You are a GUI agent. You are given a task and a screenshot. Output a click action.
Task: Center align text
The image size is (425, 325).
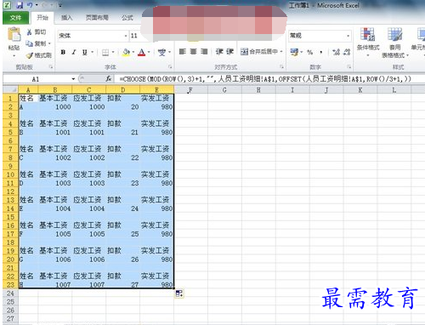(193, 52)
